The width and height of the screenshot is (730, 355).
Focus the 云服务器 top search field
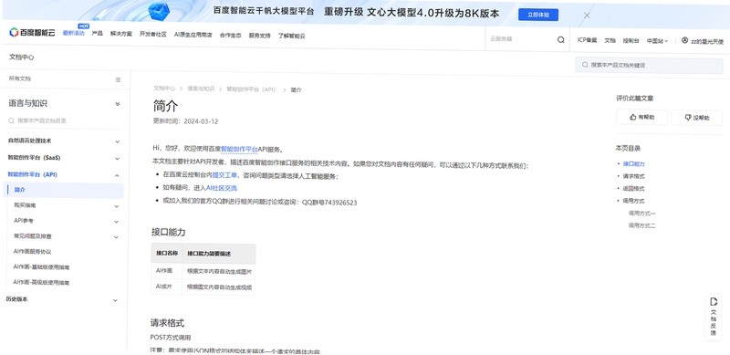(521, 39)
